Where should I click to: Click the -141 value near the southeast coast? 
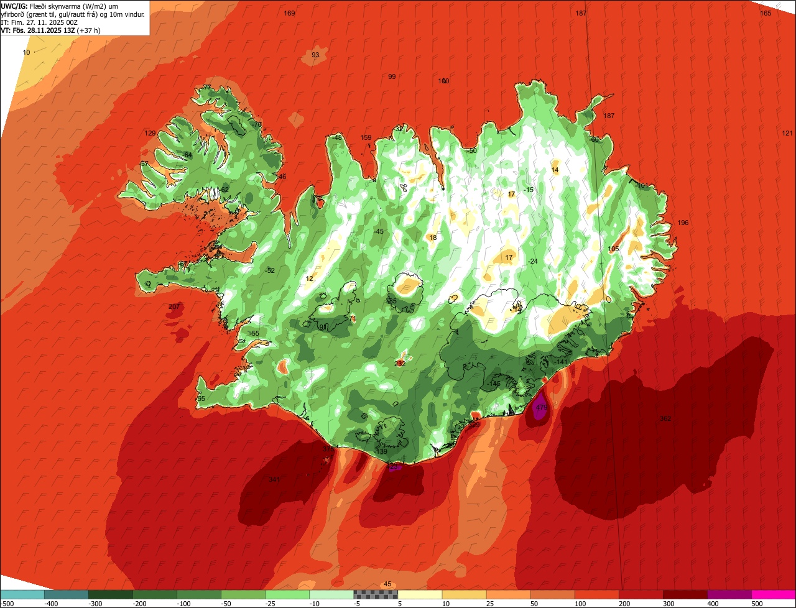pos(561,362)
